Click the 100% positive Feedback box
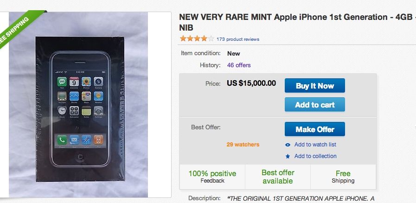416x203 pixels. (x=212, y=177)
